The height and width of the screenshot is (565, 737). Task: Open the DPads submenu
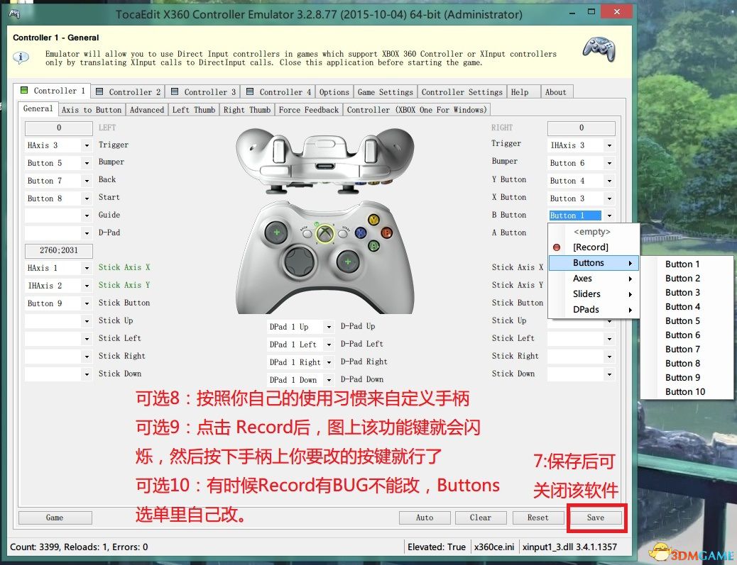pos(594,309)
